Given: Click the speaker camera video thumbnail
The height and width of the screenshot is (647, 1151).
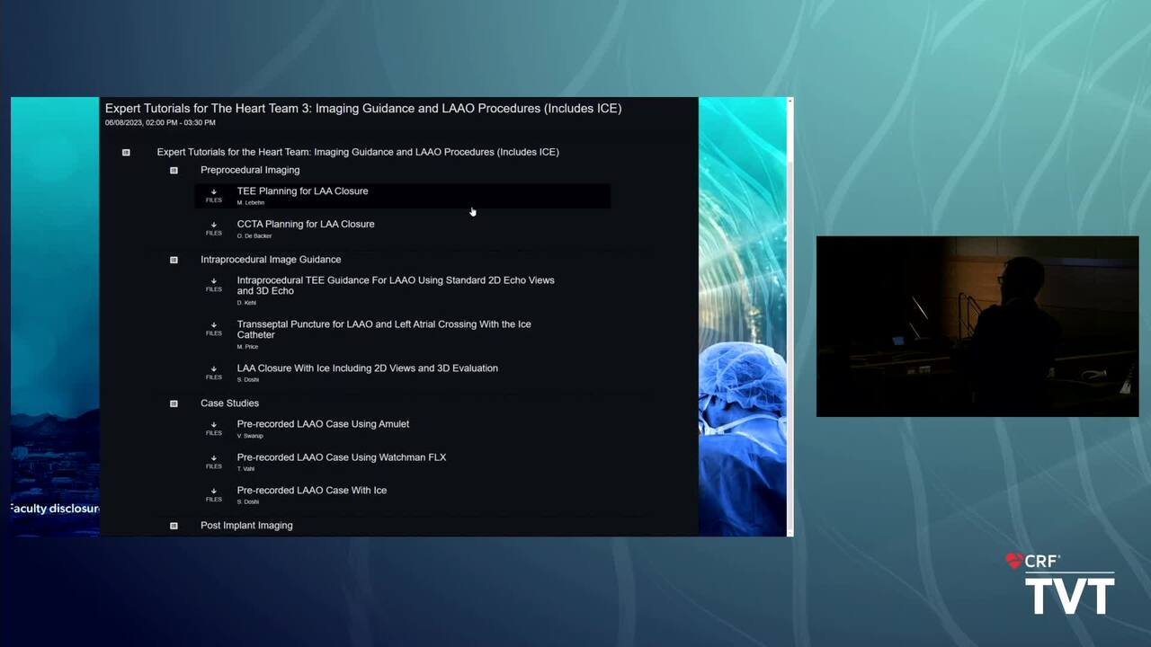Looking at the screenshot, I should click(977, 326).
